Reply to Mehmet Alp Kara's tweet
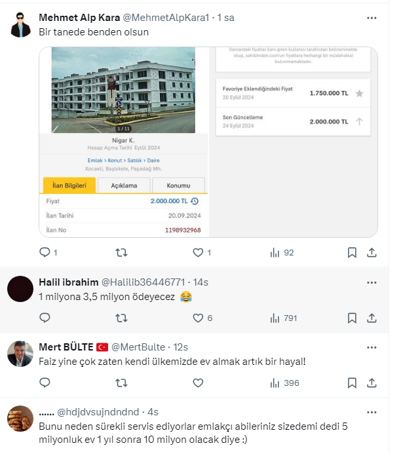The height and width of the screenshot is (454, 403). click(x=45, y=252)
